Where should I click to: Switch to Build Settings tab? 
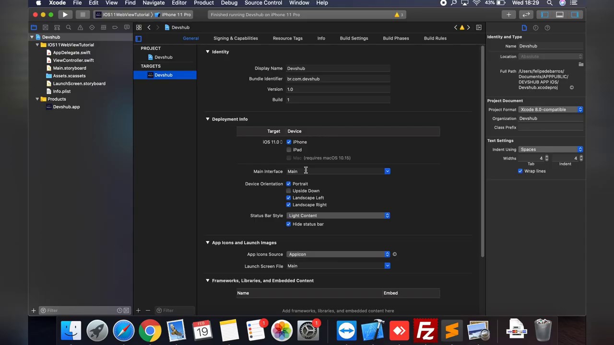click(354, 38)
